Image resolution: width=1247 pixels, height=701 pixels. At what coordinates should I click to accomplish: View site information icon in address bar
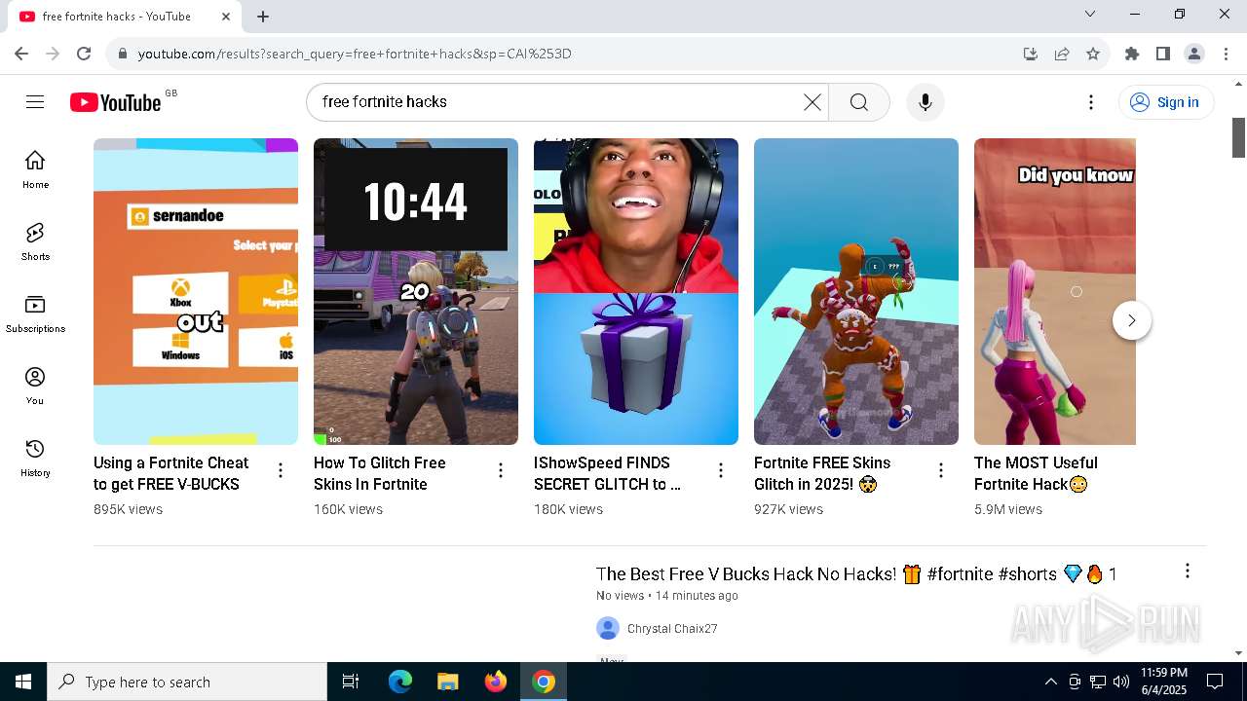[123, 54]
